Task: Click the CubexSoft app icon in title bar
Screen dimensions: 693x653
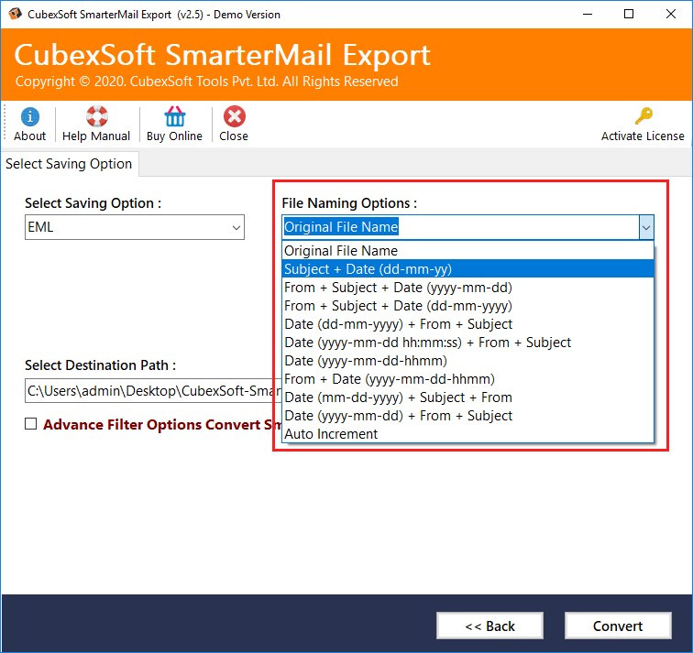Action: point(15,14)
